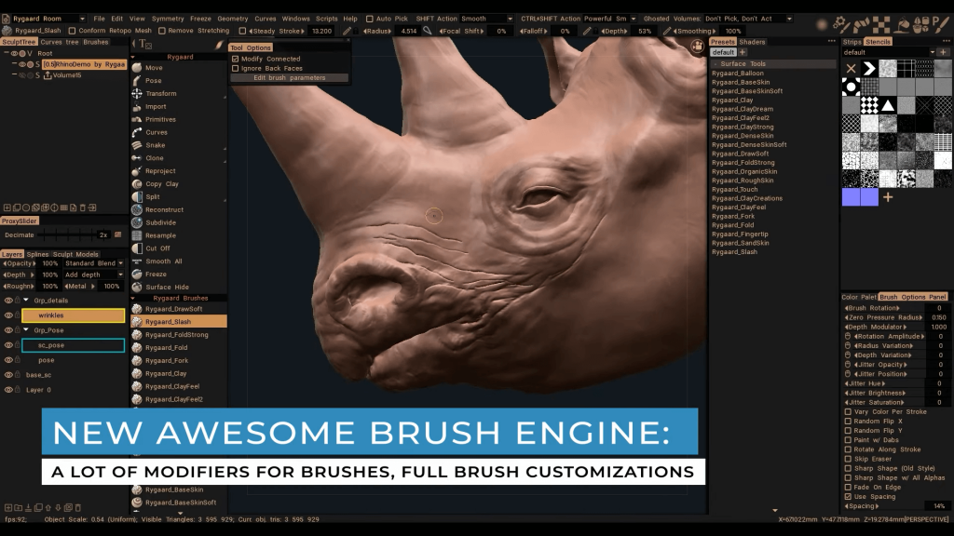Select the Reconstruct tool icon

pos(137,209)
